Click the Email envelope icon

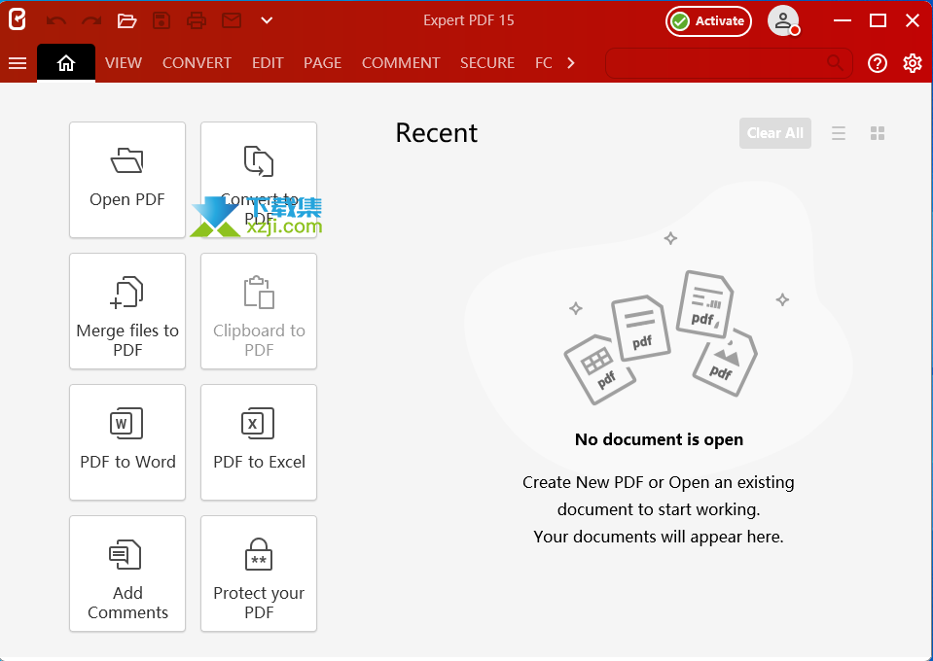tap(232, 20)
